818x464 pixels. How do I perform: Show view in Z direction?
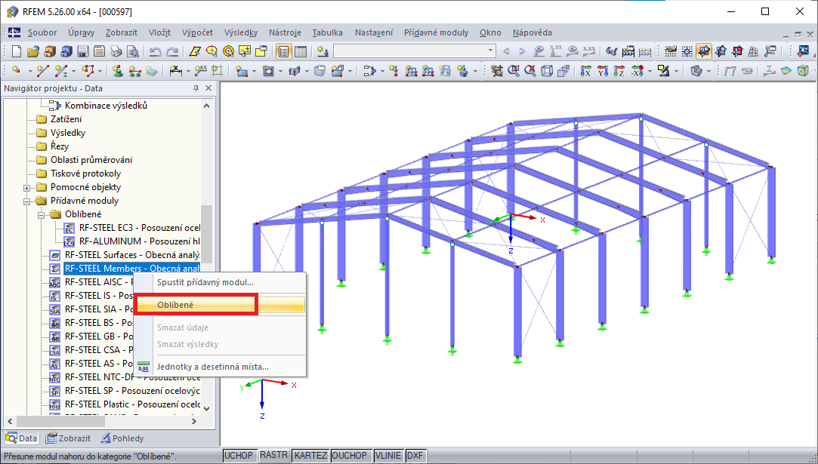click(619, 70)
